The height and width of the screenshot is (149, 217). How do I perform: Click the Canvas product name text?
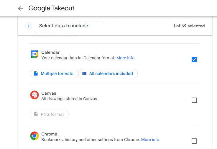tap(49, 93)
